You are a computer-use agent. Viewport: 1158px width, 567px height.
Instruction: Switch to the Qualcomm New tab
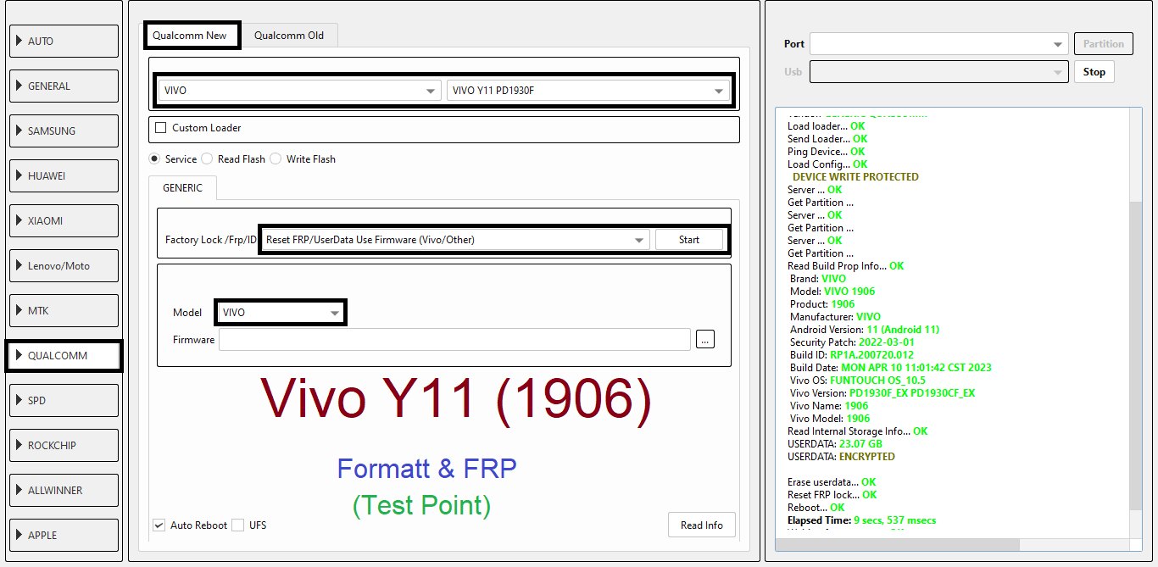click(x=190, y=36)
